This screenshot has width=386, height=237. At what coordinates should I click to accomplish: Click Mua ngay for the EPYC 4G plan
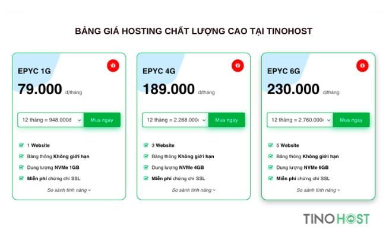pos(226,120)
